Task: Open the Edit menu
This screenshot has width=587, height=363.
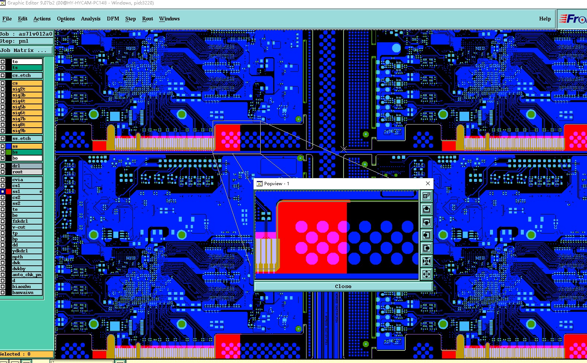Action: (23, 19)
